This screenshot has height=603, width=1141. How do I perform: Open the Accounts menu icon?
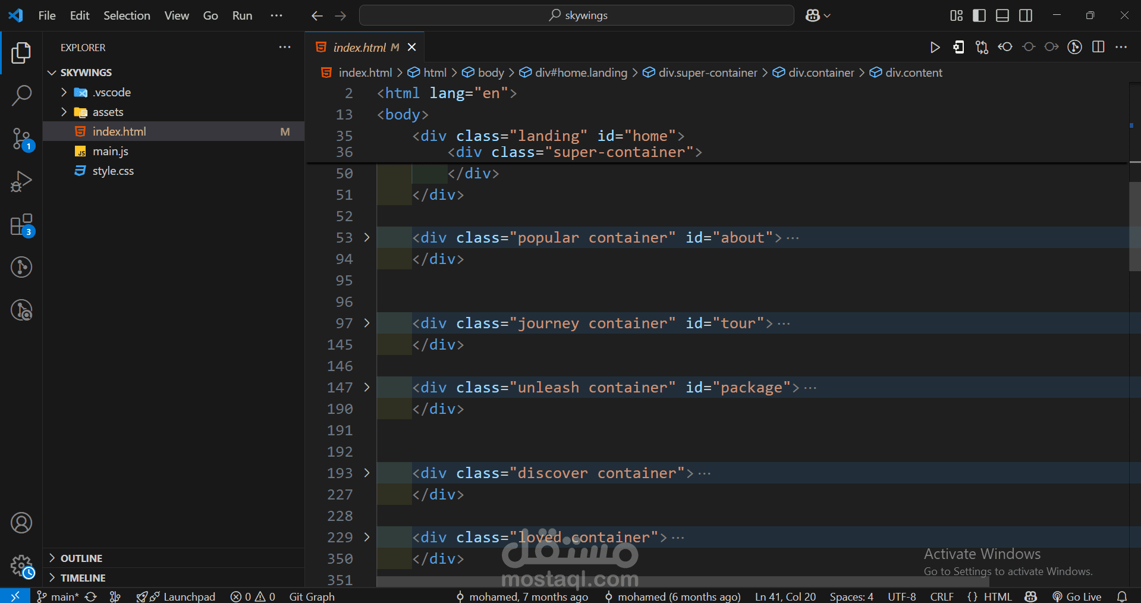tap(21, 523)
